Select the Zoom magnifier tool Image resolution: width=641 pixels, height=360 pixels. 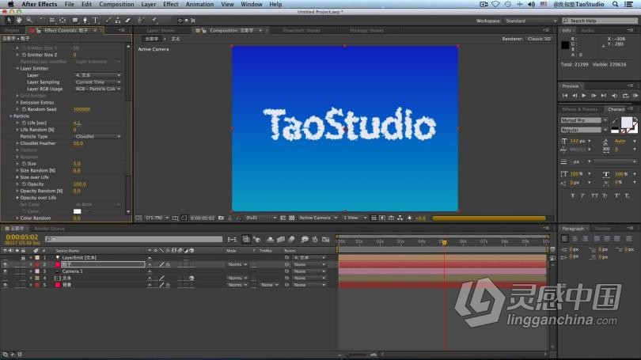point(29,20)
